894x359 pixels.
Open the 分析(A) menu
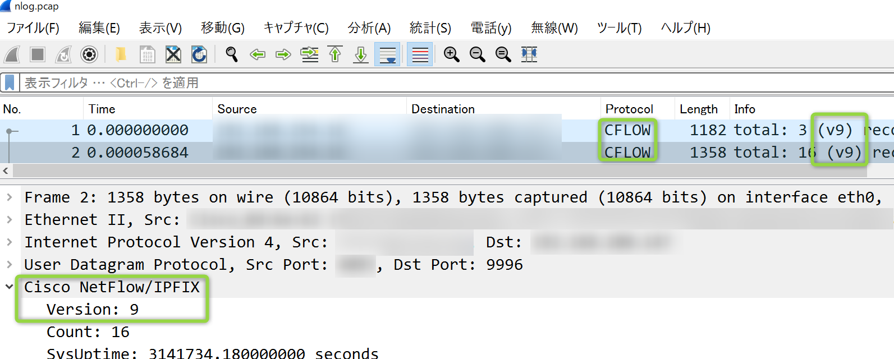pos(369,28)
